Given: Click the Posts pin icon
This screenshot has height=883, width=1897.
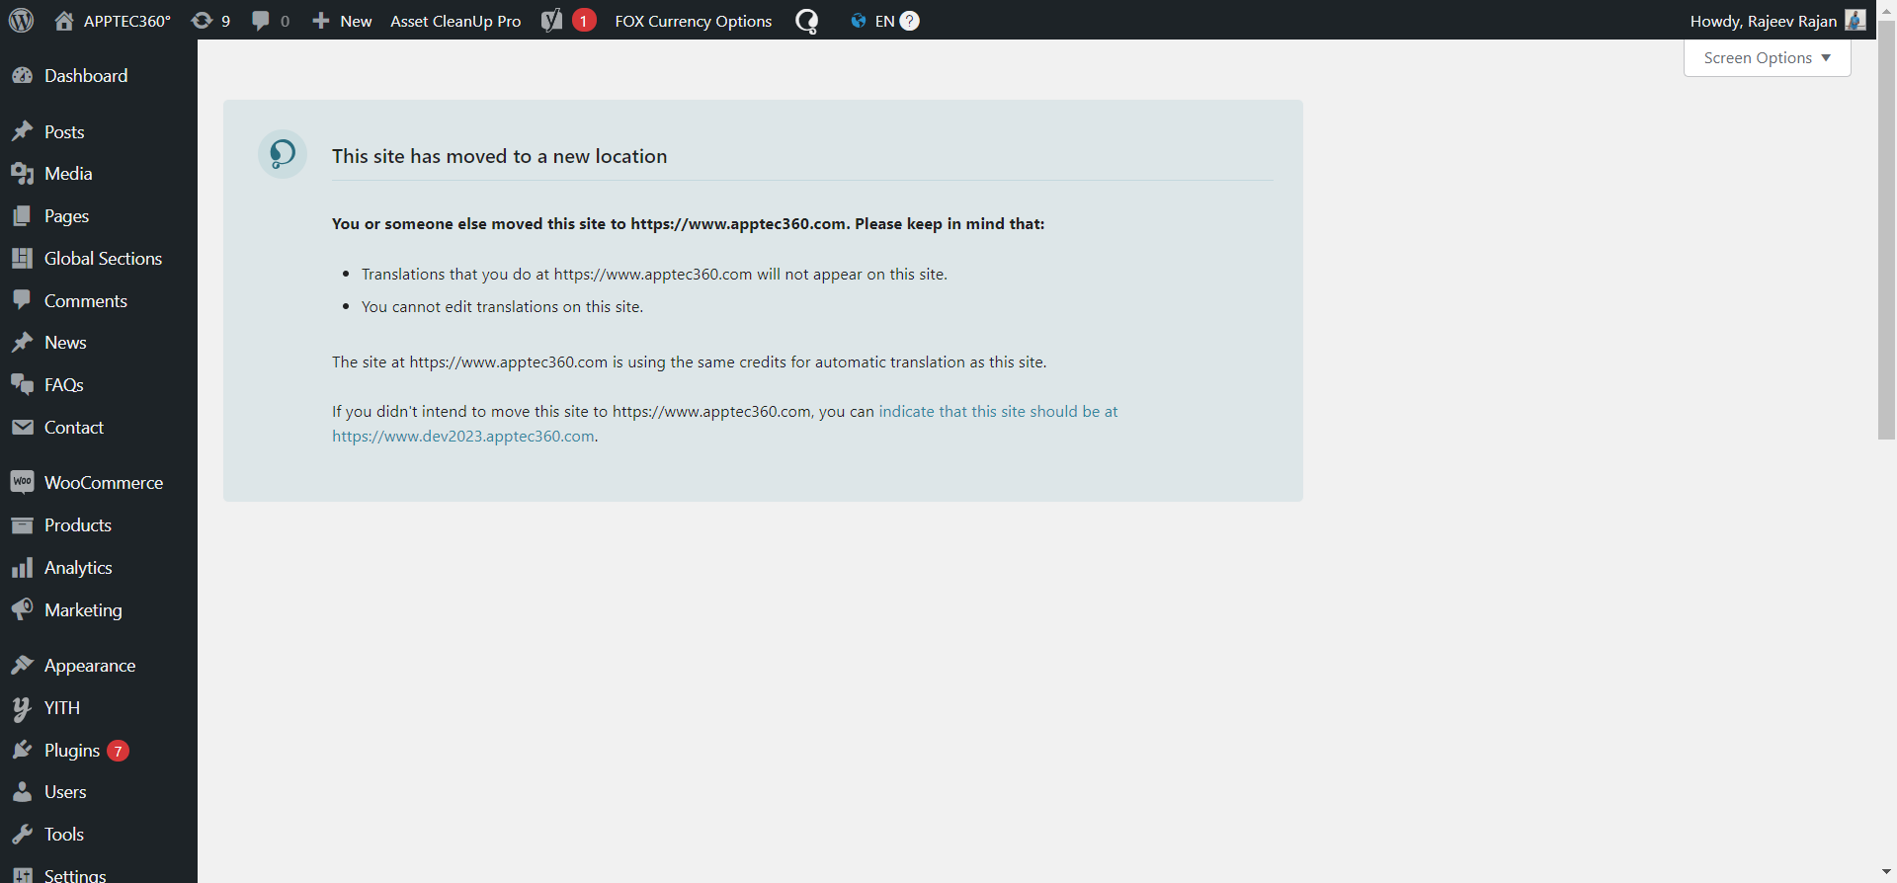Looking at the screenshot, I should (x=23, y=131).
